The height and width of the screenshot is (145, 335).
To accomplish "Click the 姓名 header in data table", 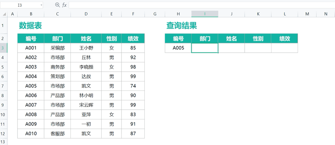I will click(86, 38).
